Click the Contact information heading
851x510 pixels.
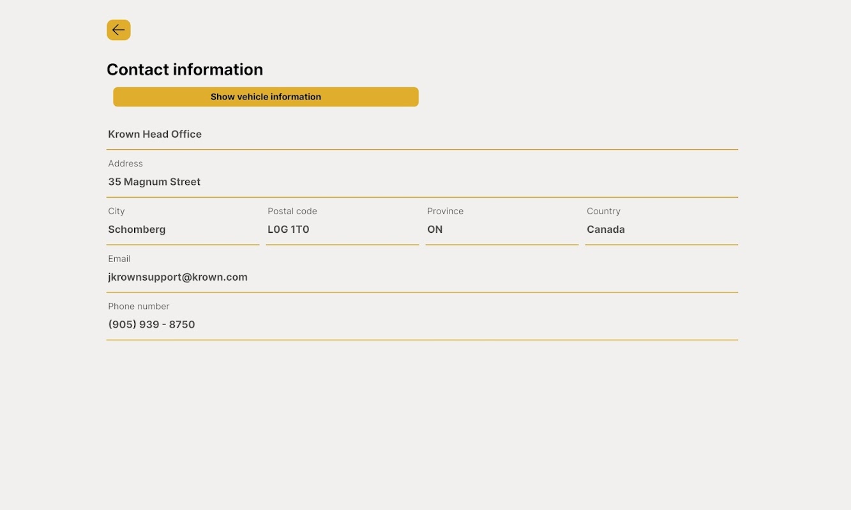(x=185, y=69)
